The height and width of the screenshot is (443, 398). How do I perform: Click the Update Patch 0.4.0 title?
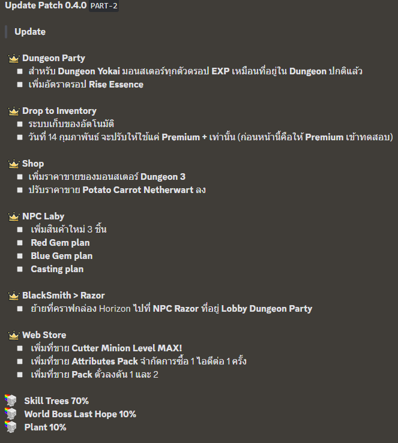pyautogui.click(x=45, y=7)
